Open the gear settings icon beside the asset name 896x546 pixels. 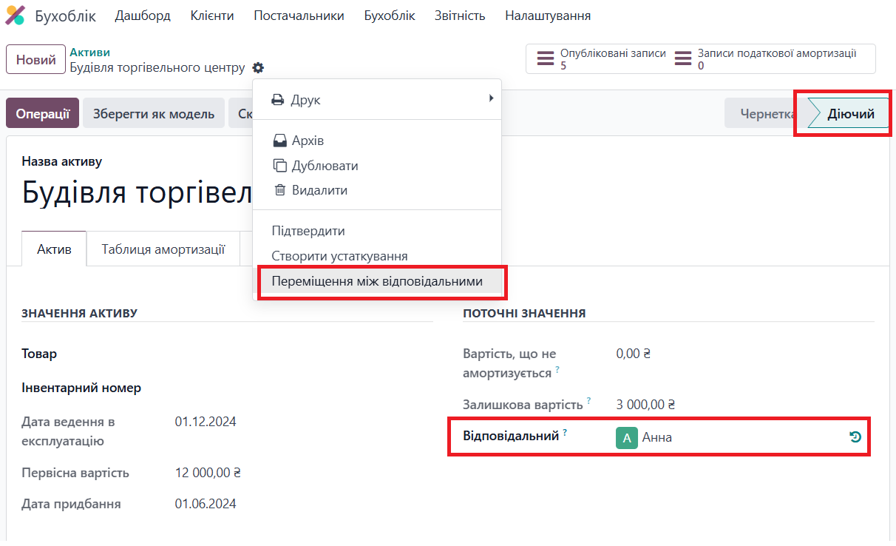(257, 68)
